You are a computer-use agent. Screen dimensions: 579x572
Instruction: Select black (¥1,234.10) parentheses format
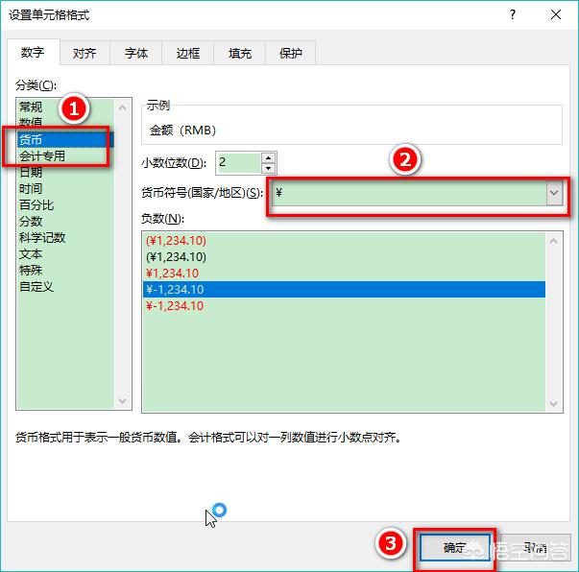[x=344, y=257]
